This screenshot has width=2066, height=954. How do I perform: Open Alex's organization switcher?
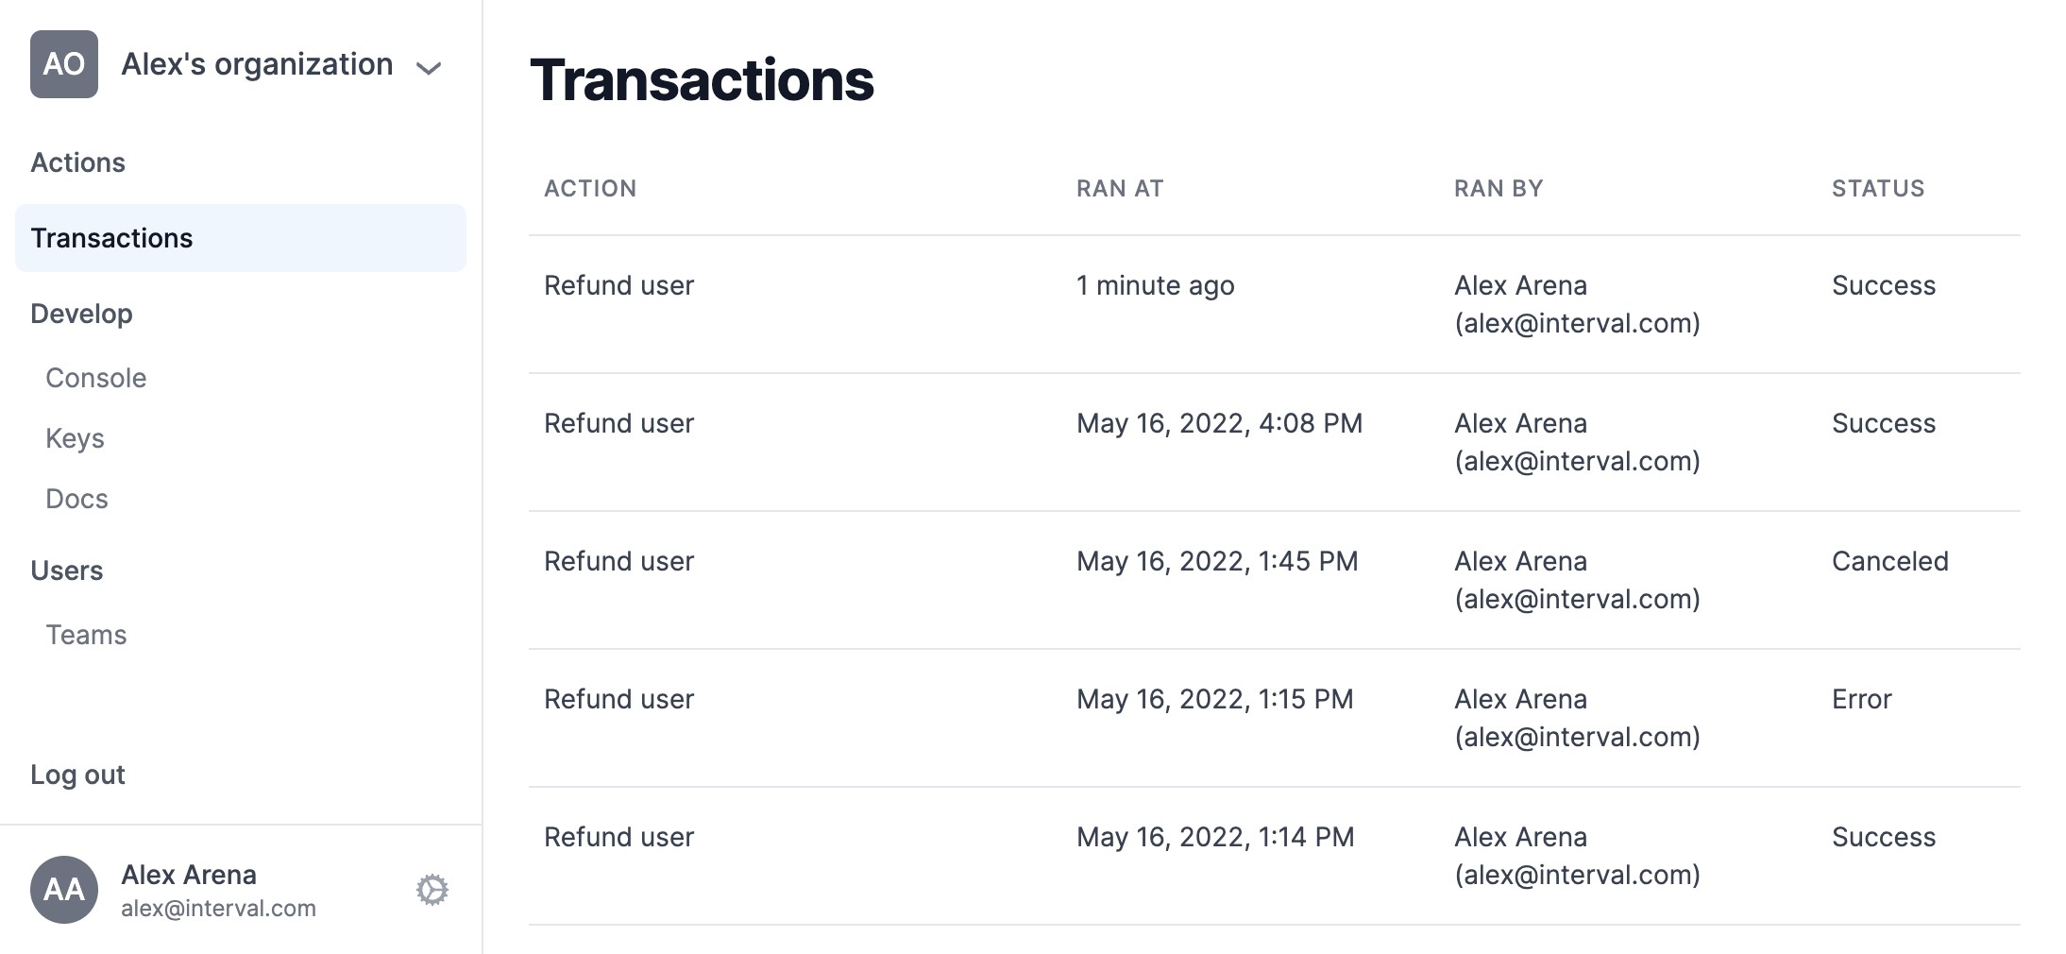click(x=237, y=64)
